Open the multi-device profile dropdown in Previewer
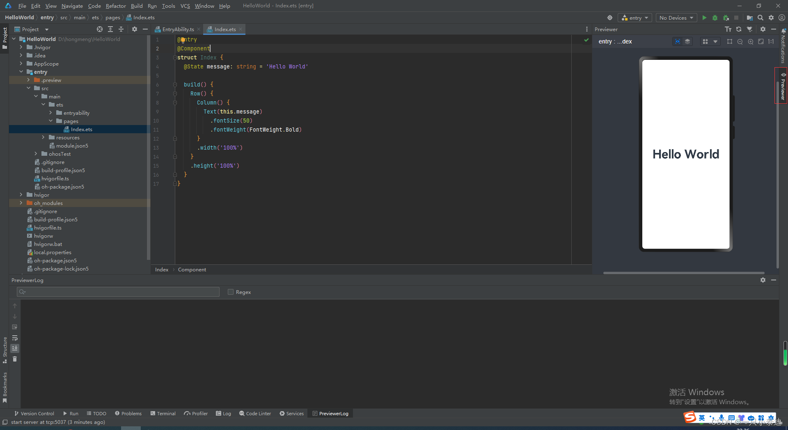Screen dimensions: 788x430 (710, 41)
